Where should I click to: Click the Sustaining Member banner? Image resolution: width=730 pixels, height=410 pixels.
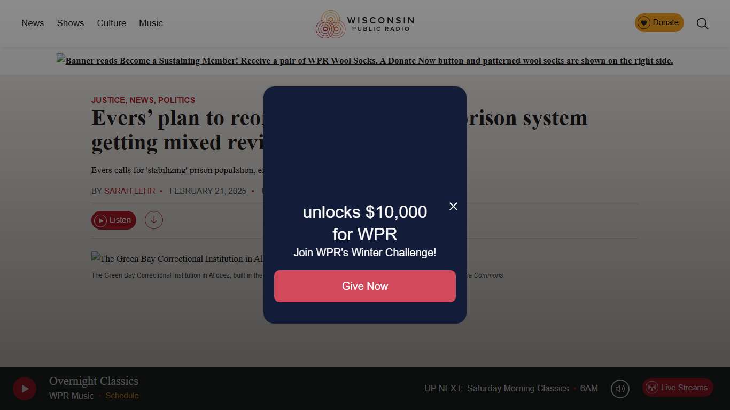(365, 60)
